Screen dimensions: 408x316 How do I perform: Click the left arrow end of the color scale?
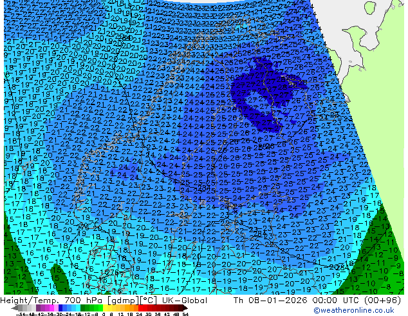pos(15,308)
